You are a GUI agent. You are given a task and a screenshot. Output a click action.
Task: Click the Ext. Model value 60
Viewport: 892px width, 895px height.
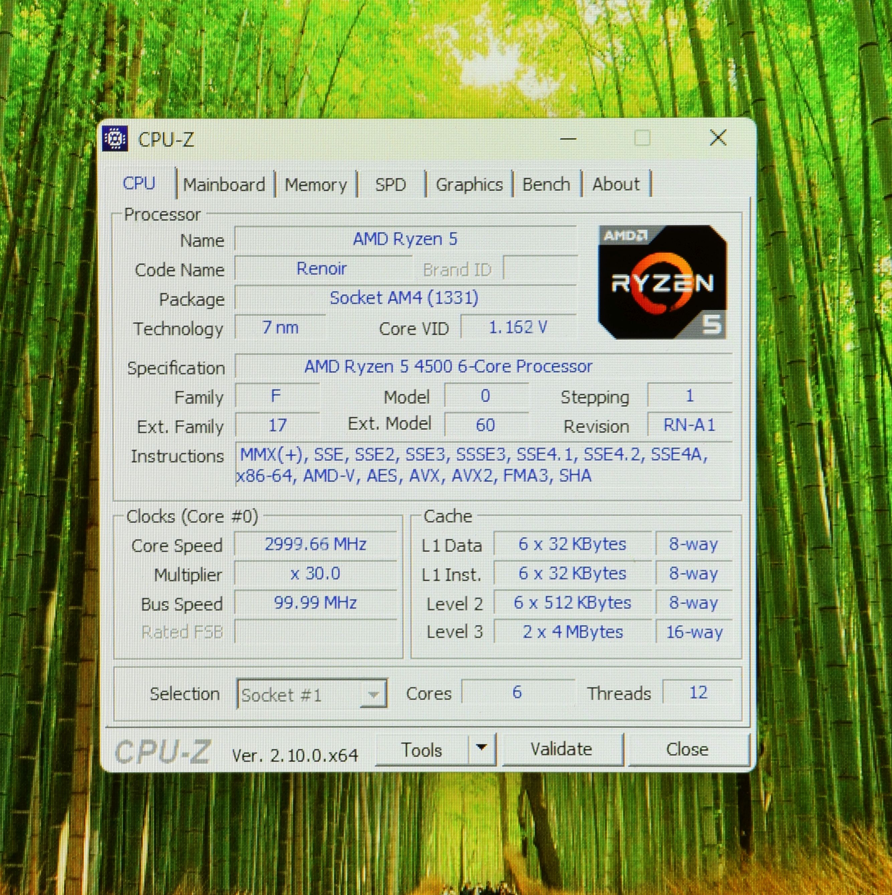[486, 425]
